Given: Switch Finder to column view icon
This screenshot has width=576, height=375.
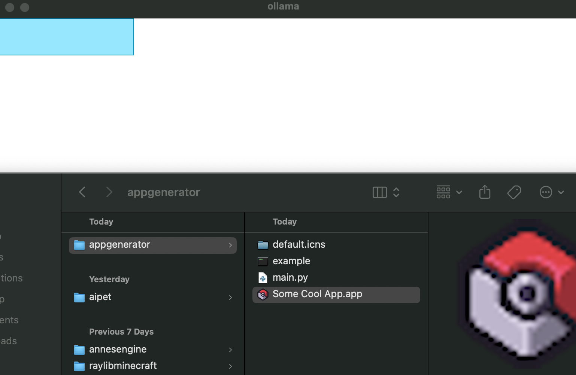Looking at the screenshot, I should (x=379, y=192).
